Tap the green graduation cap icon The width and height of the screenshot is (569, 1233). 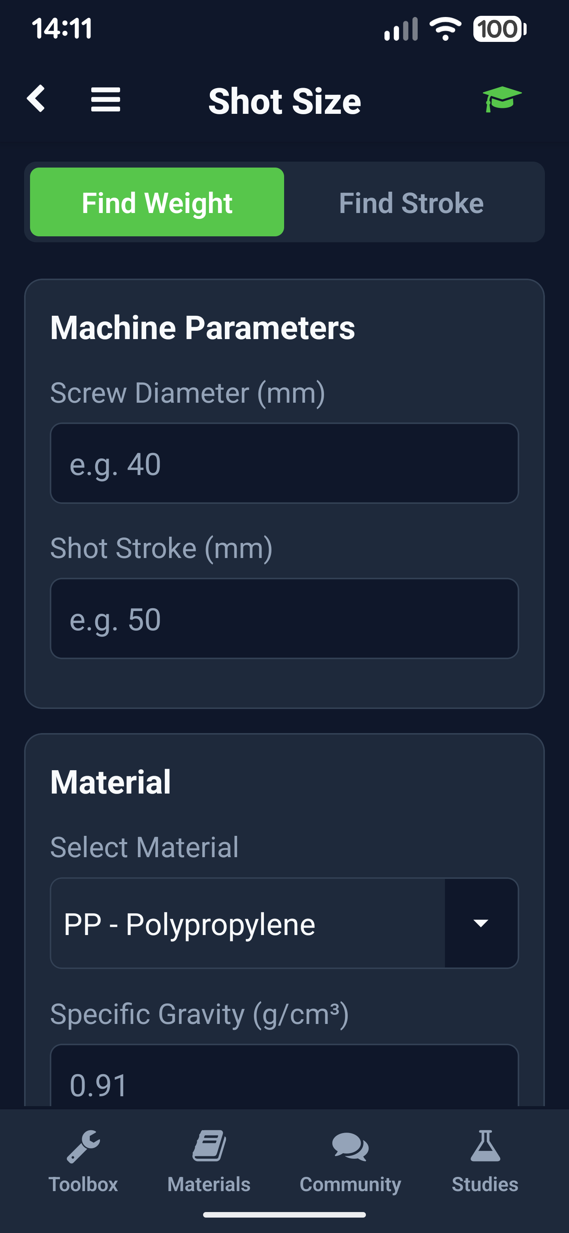coord(502,99)
